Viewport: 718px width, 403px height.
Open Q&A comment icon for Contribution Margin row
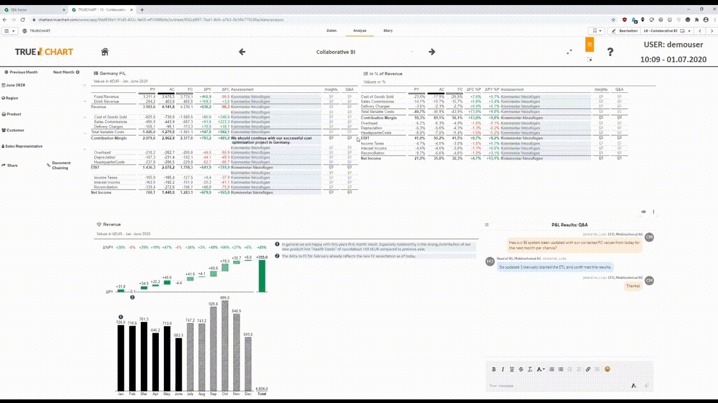(349, 138)
